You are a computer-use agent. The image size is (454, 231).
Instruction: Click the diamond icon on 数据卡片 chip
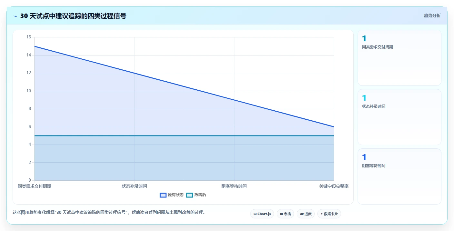322,214
